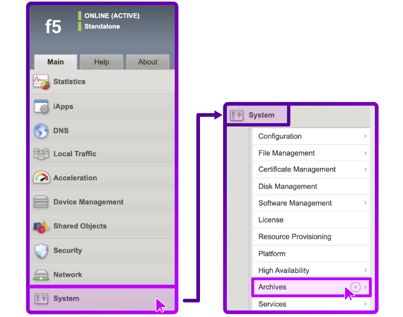Open DNS via its globe icon
Image resolution: width=403 pixels, height=317 pixels.
click(41, 130)
